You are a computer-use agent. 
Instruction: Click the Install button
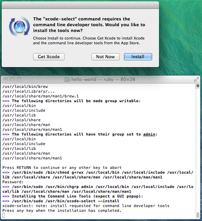(138, 56)
